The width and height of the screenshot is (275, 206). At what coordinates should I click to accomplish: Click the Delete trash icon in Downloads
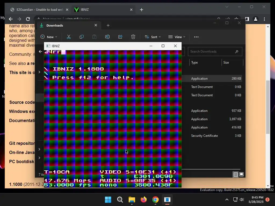click(x=133, y=37)
